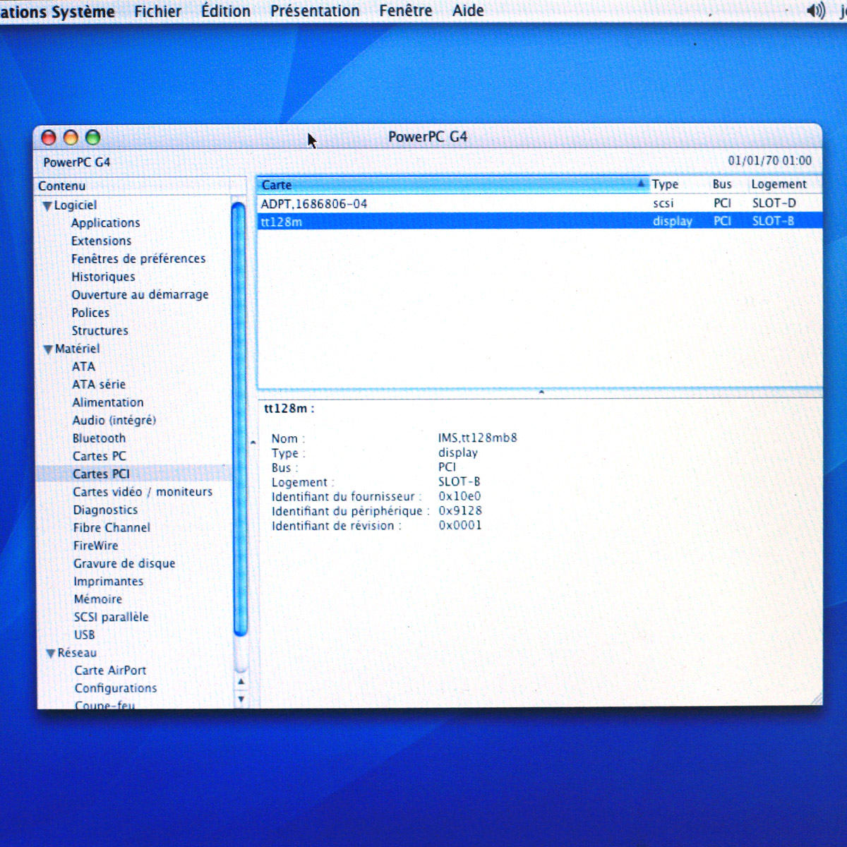Select Diagnostics in the sidebar
The image size is (847, 847).
[x=105, y=510]
